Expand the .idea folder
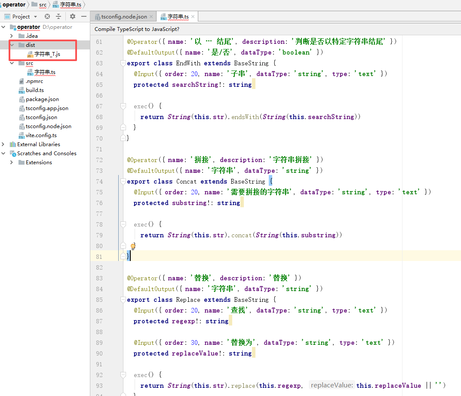This screenshot has width=461, height=396. (12, 36)
